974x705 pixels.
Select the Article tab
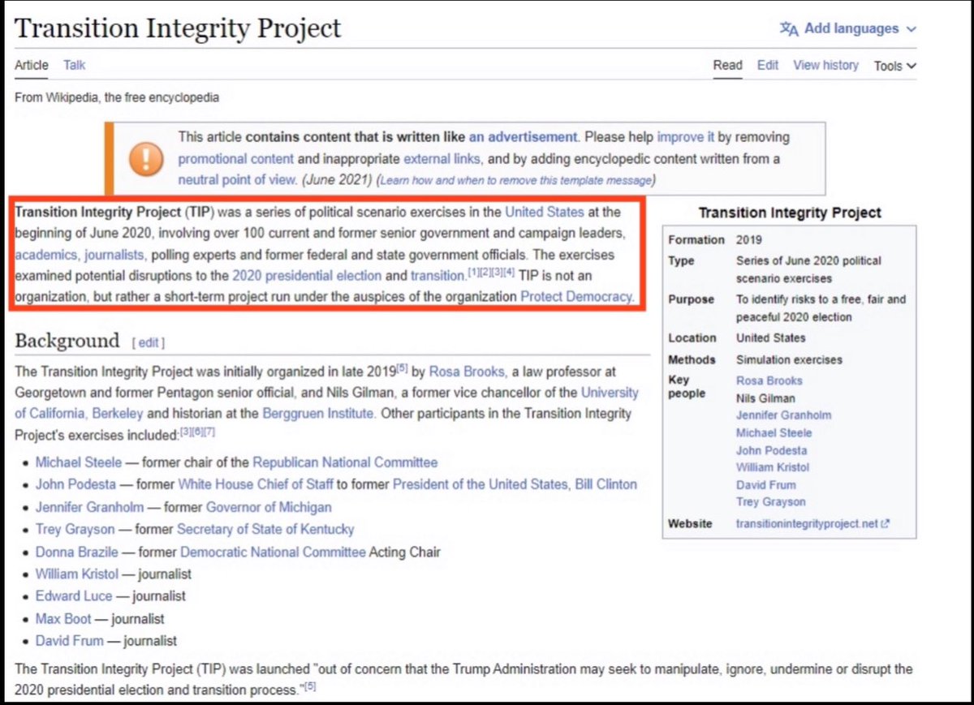pyautogui.click(x=32, y=65)
